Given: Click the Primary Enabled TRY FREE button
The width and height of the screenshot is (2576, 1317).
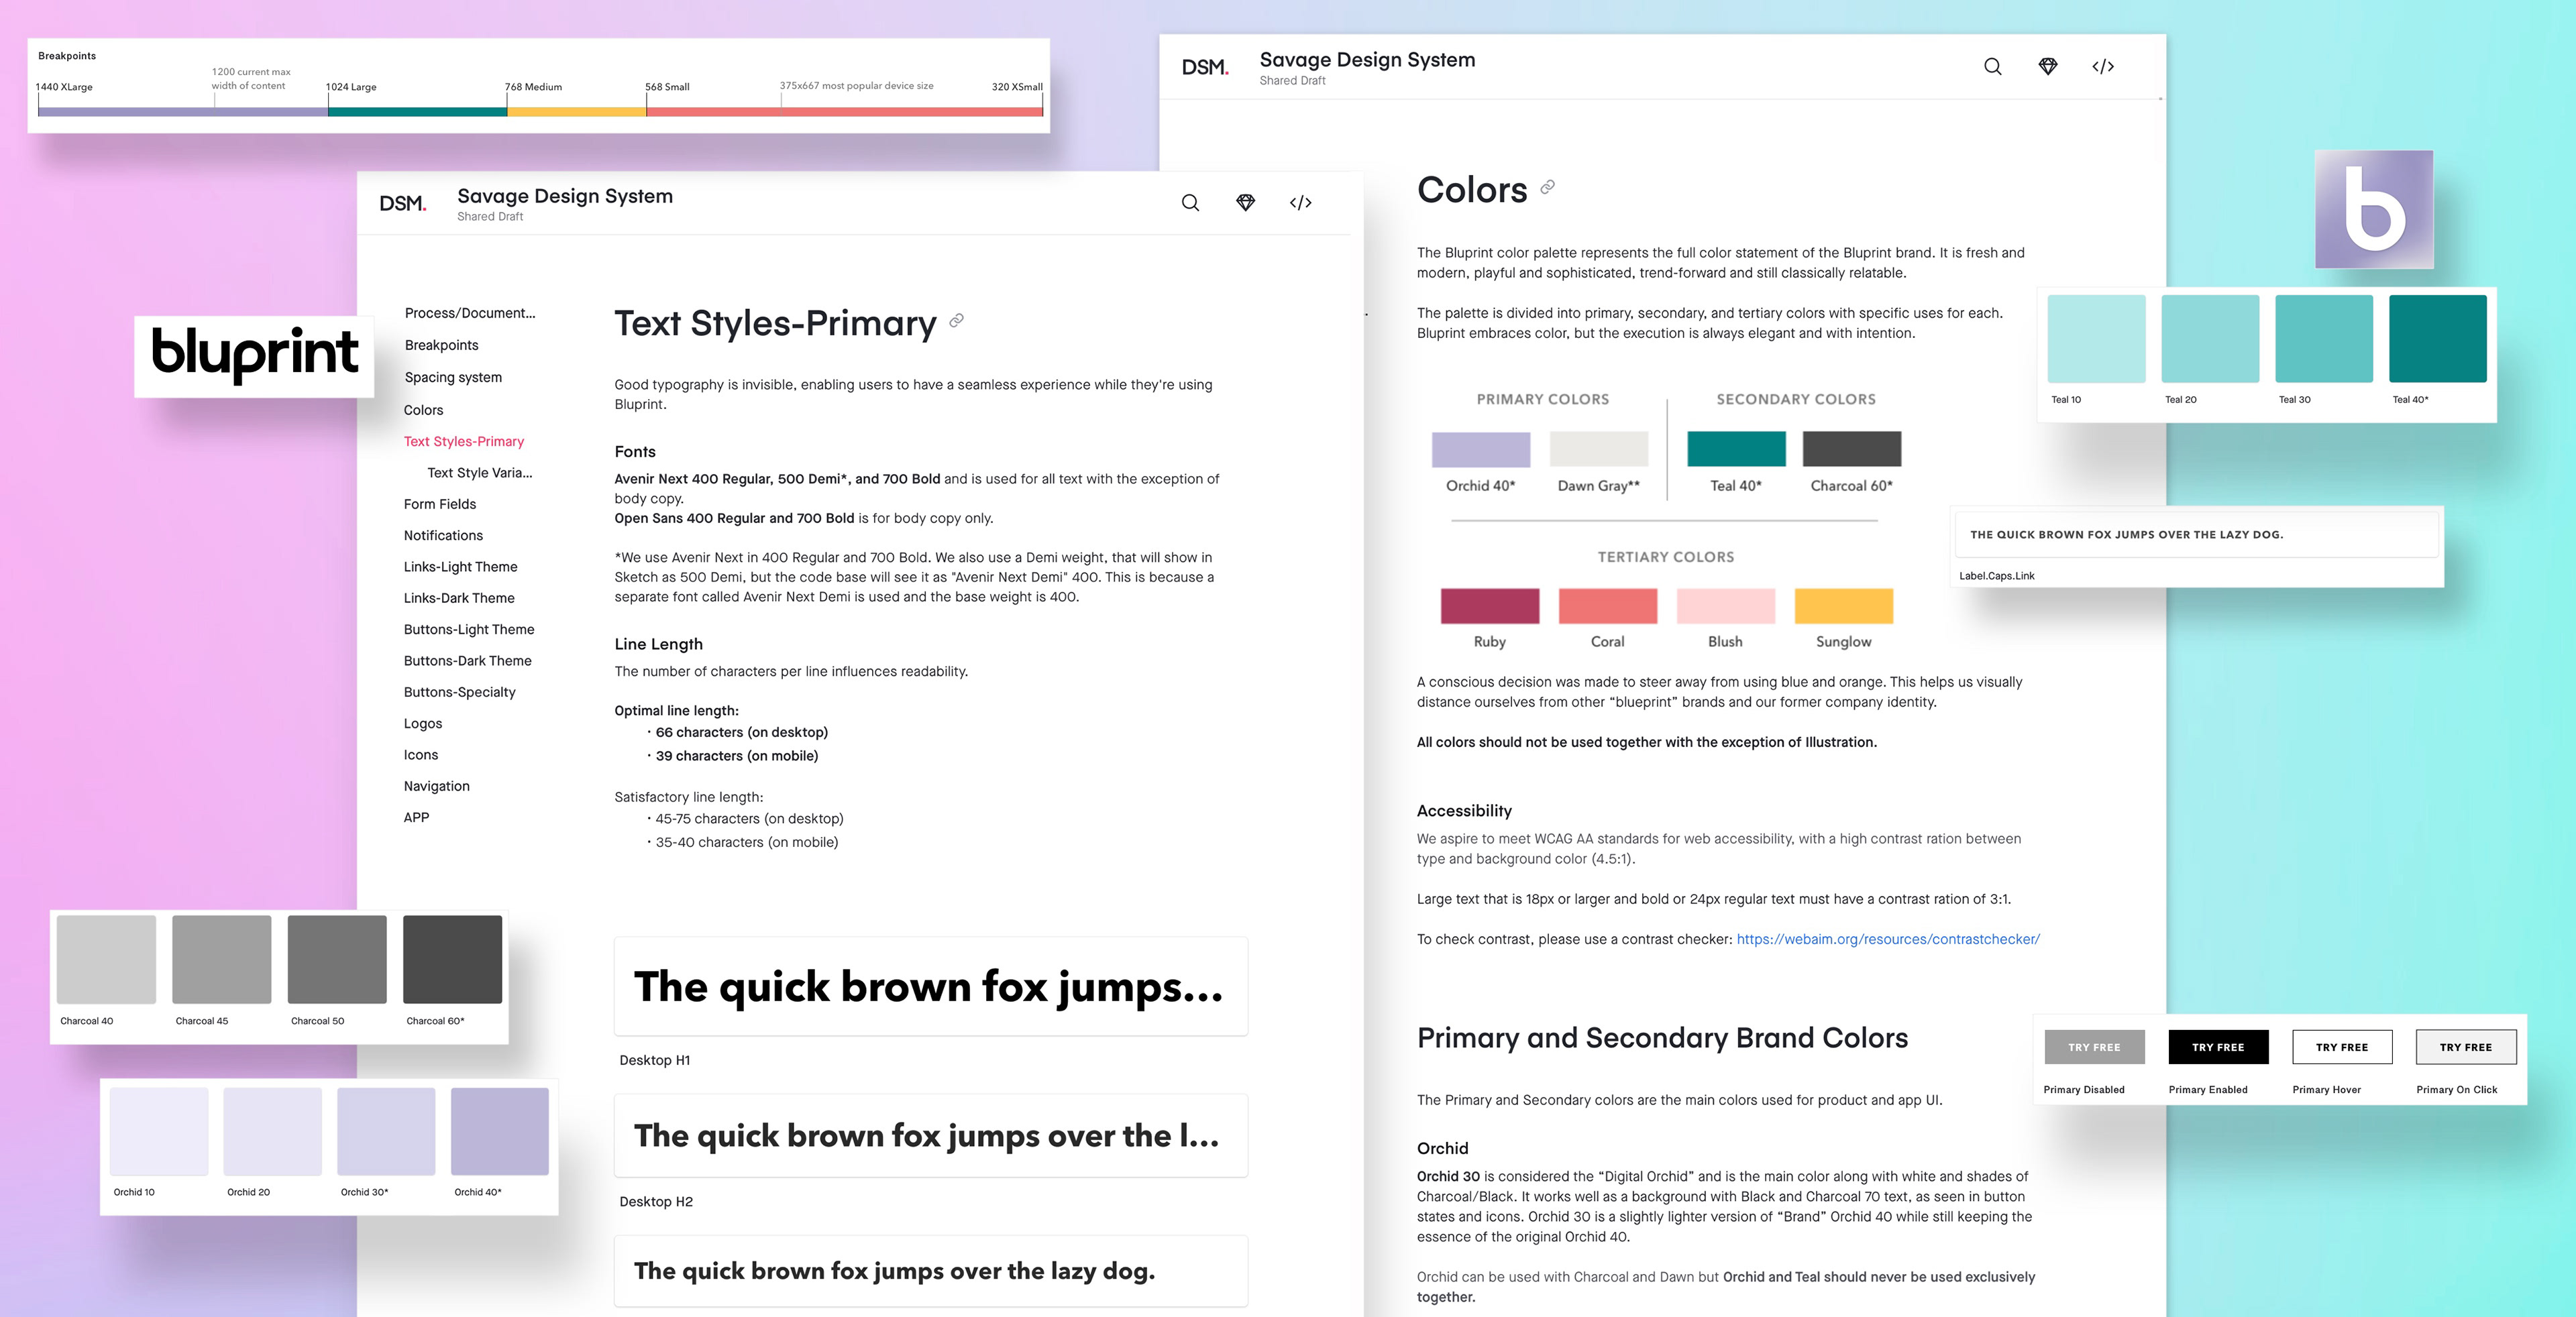Looking at the screenshot, I should point(2218,1047).
